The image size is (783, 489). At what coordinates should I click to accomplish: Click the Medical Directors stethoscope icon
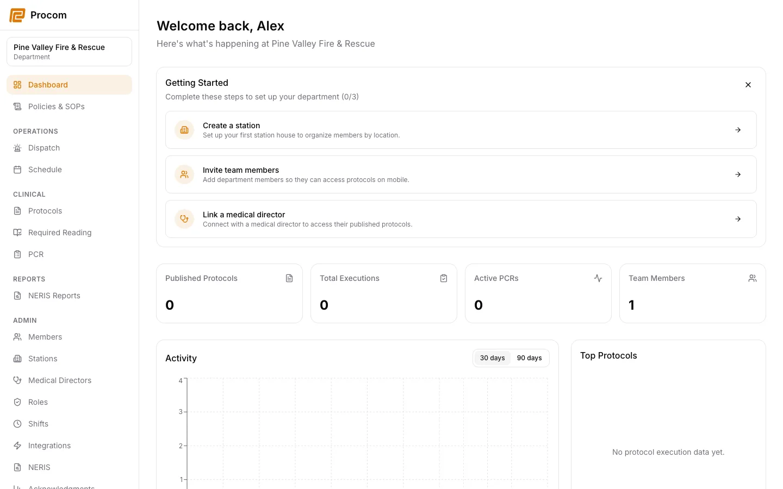[x=17, y=380]
